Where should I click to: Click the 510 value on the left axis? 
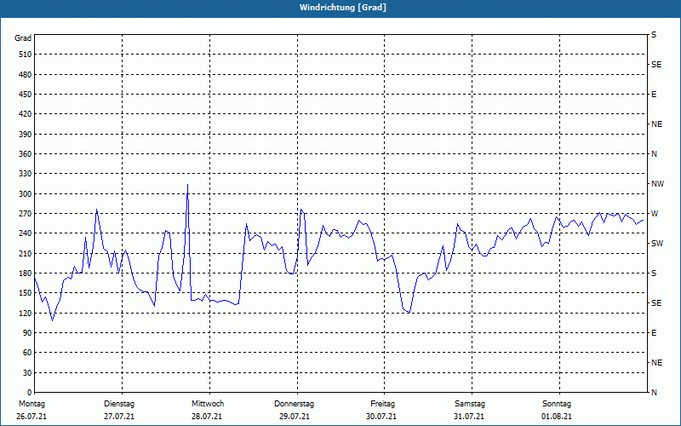click(x=26, y=55)
